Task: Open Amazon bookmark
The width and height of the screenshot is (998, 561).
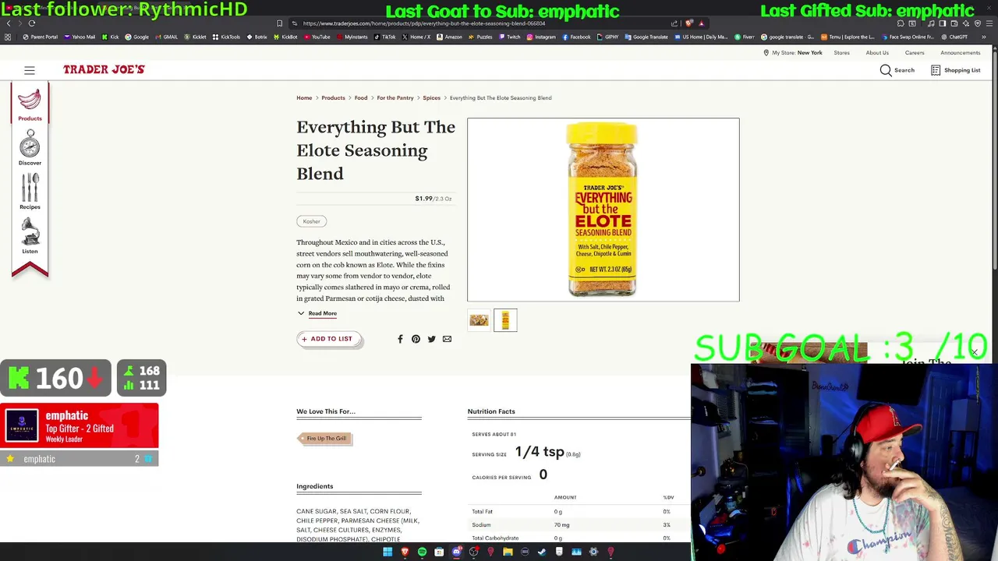Action: 449,37
